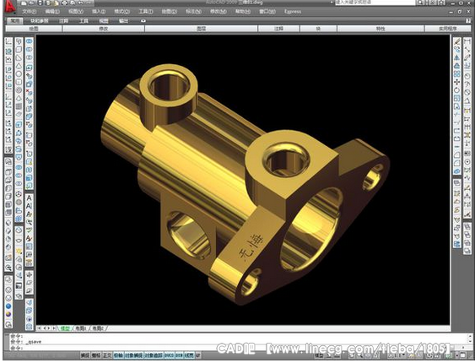Toggle 栅格 grid display in status bar

(96, 355)
